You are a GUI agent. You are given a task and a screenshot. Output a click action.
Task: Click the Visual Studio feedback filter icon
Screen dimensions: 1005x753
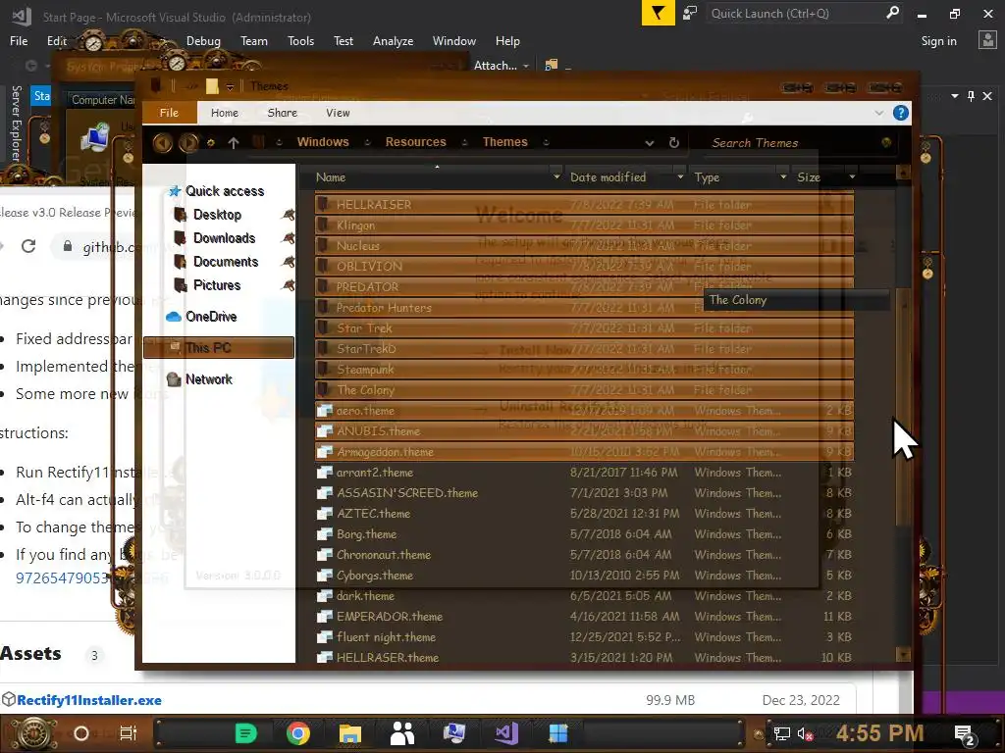click(x=658, y=13)
